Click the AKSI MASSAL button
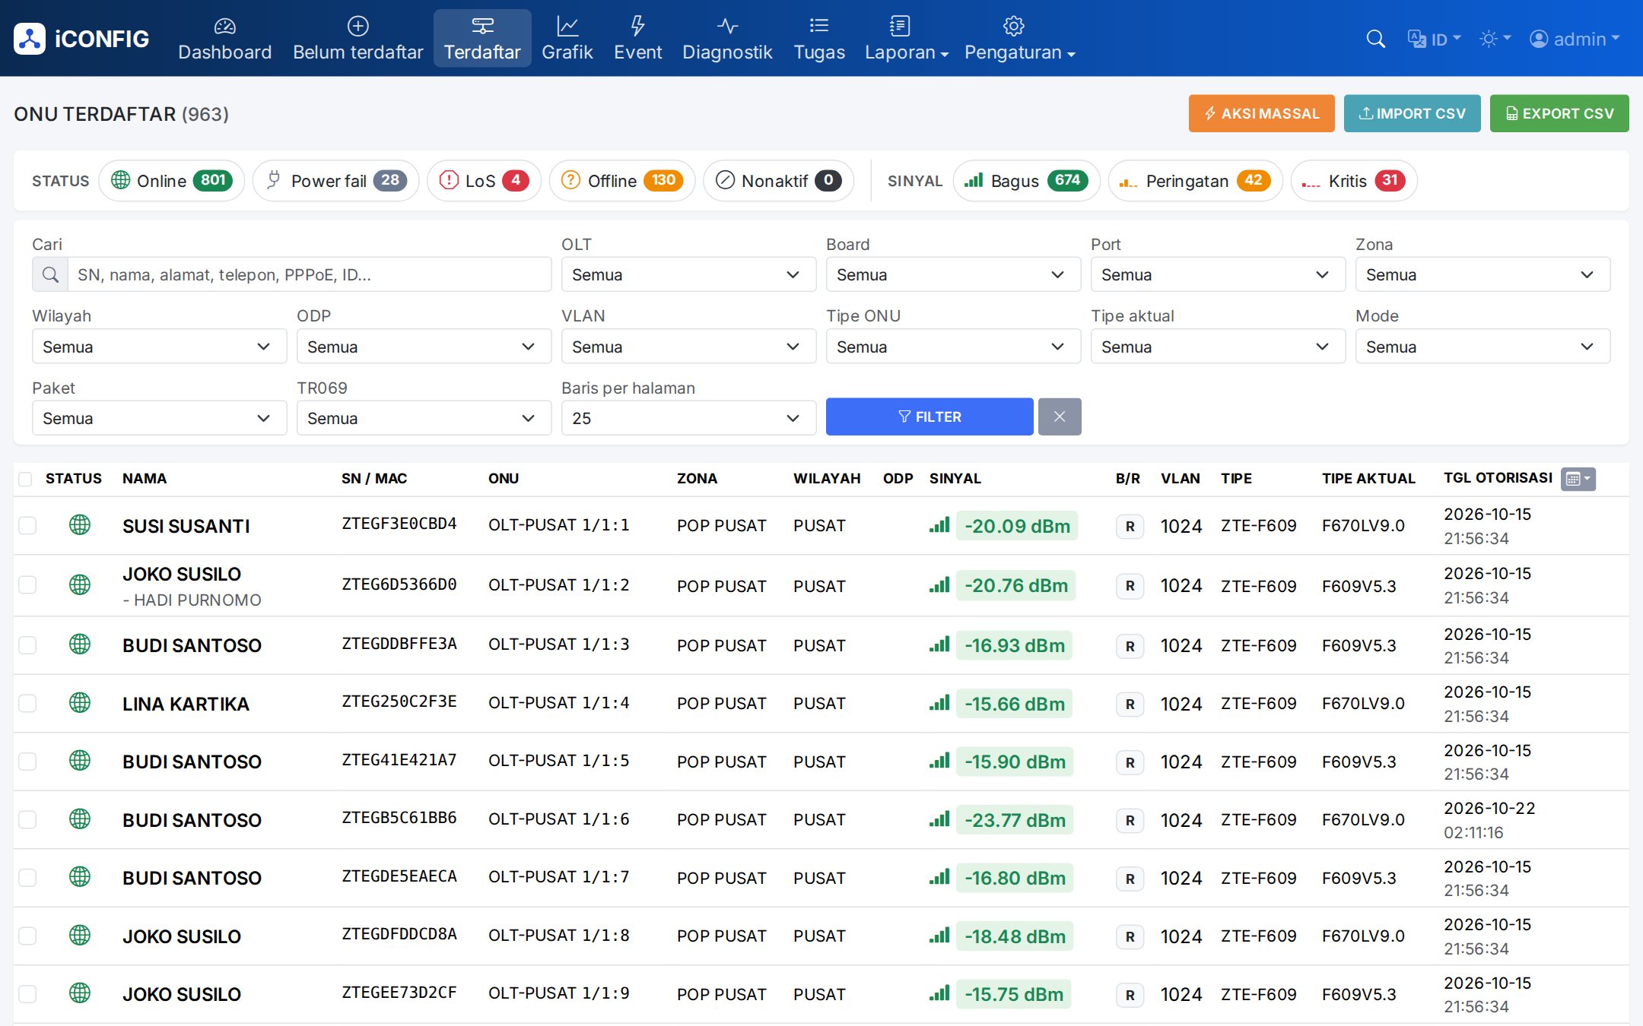The width and height of the screenshot is (1643, 1026). pyautogui.click(x=1261, y=113)
